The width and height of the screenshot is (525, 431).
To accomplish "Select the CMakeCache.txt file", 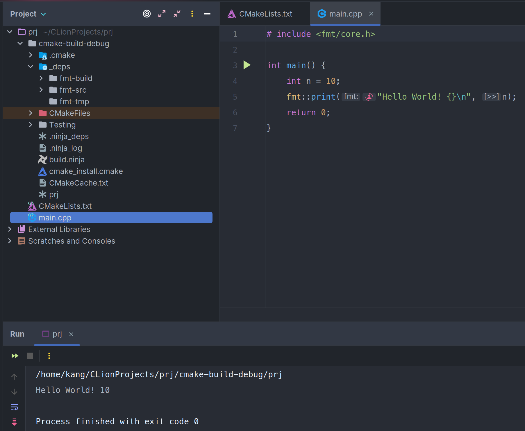I will coord(79,183).
